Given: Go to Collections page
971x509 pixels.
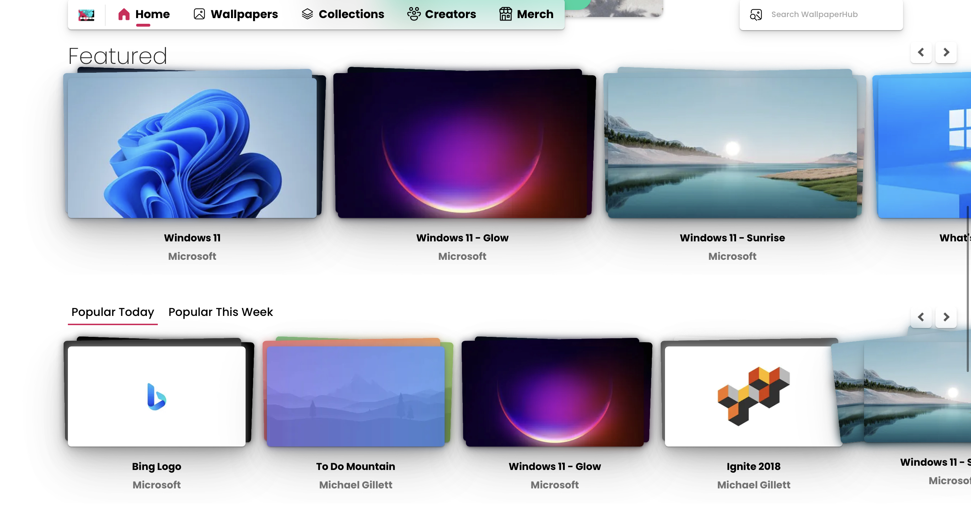Looking at the screenshot, I should tap(343, 14).
